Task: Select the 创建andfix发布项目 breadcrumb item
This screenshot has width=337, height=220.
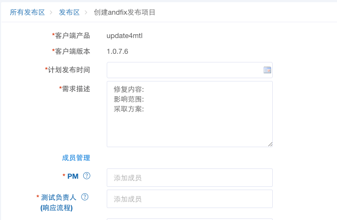Action: [x=124, y=12]
